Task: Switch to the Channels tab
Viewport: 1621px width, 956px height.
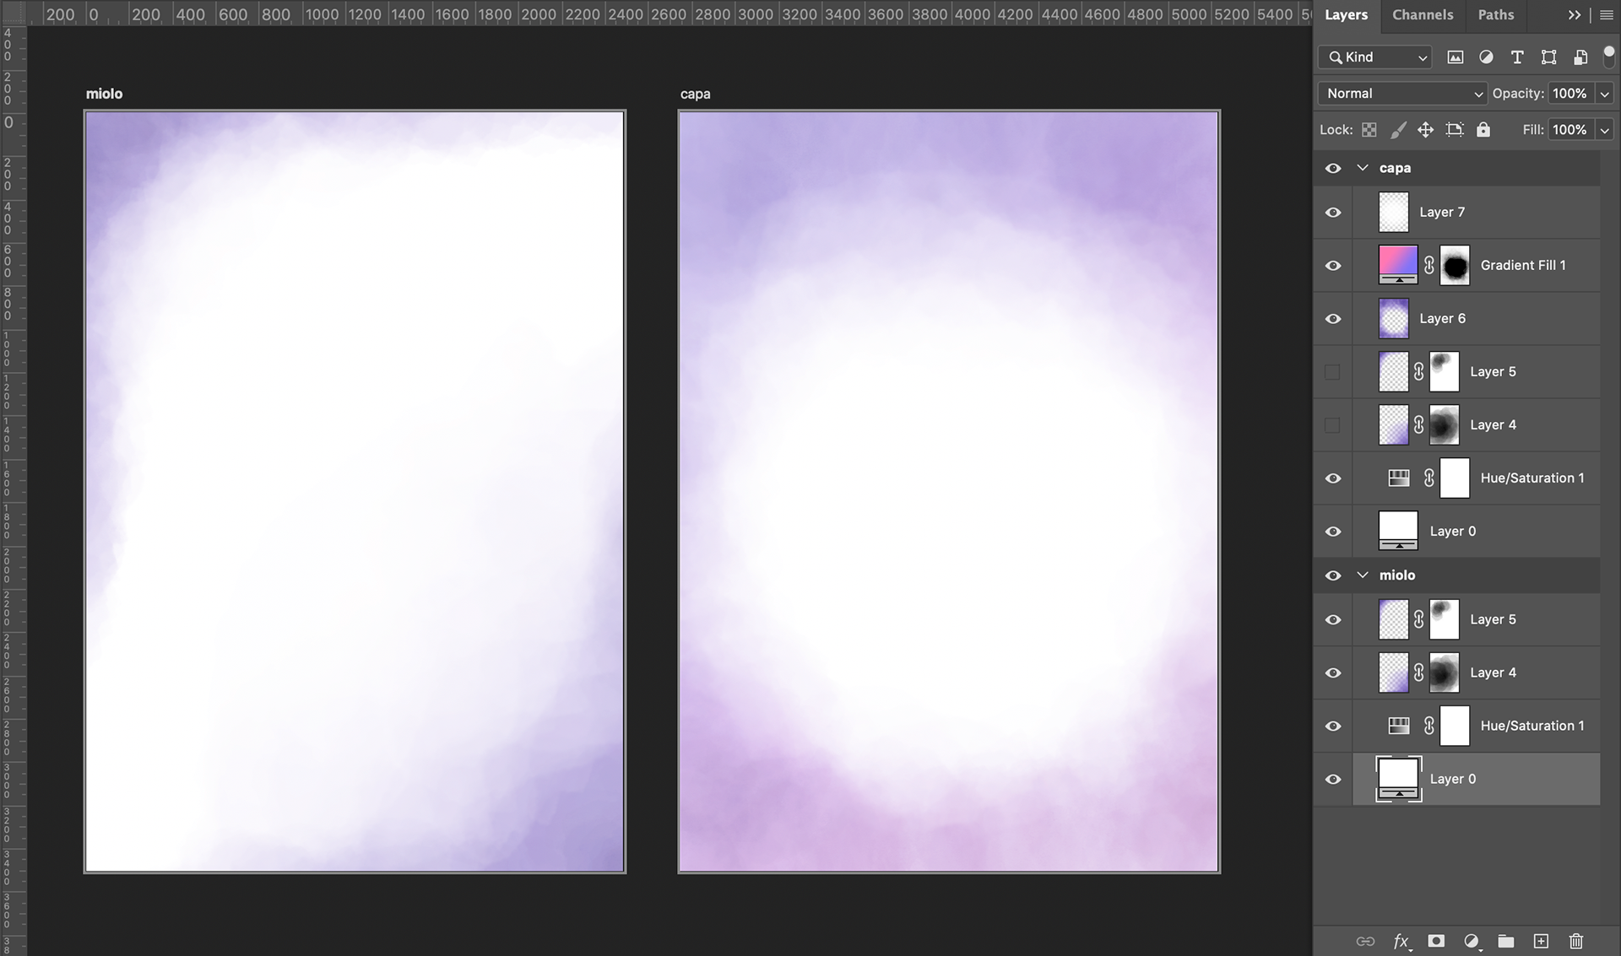Action: (x=1423, y=15)
